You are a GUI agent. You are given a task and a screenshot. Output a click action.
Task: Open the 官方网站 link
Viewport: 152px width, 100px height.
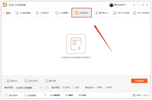coord(11,95)
